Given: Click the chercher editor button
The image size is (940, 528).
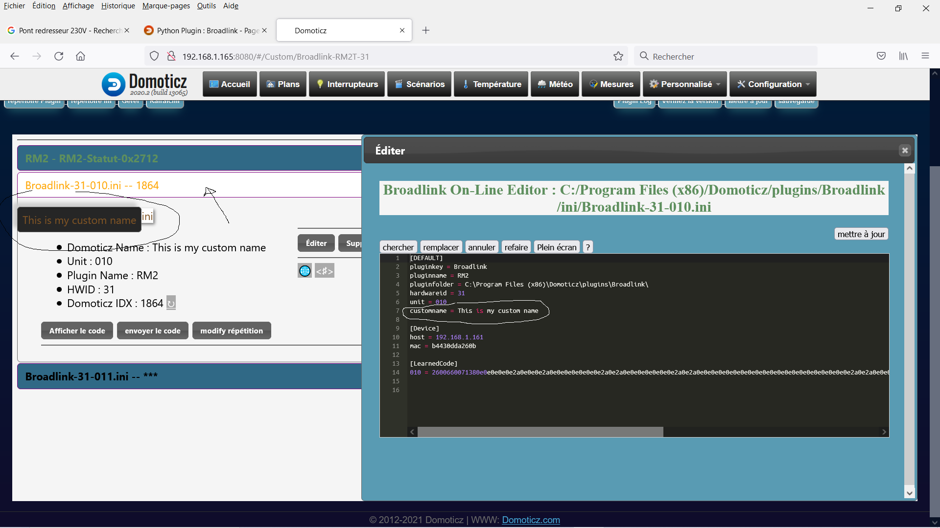Looking at the screenshot, I should [x=398, y=247].
